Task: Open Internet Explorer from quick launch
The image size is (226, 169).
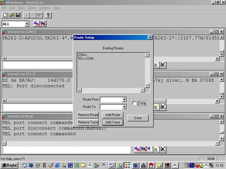Action: point(57,165)
